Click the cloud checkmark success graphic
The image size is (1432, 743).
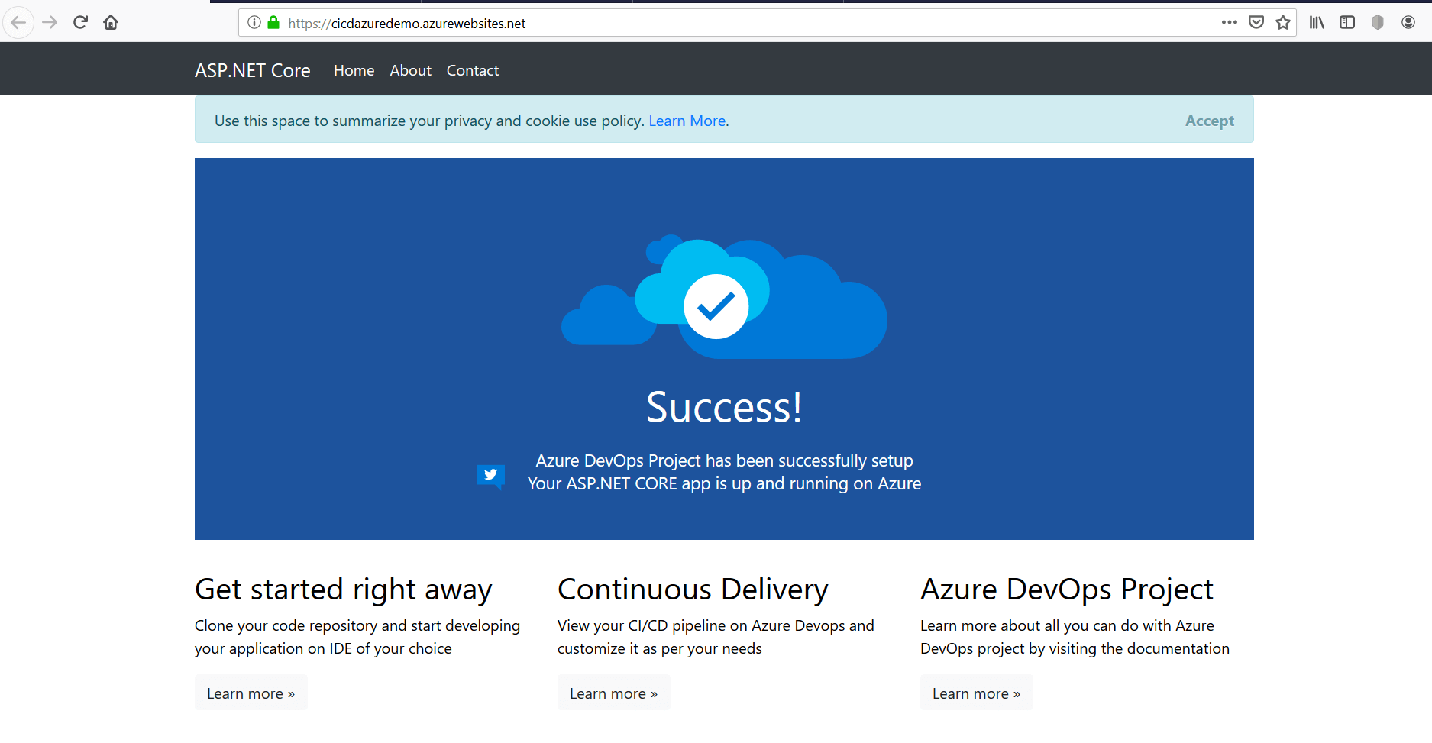pyautogui.click(x=724, y=297)
